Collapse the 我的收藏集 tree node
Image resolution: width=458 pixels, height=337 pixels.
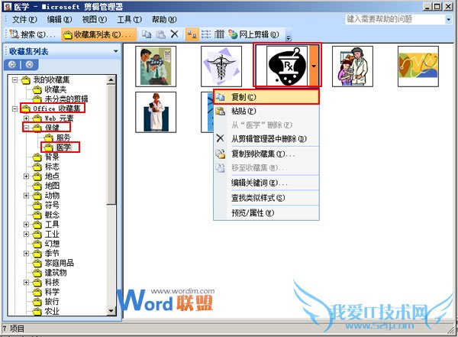15,79
